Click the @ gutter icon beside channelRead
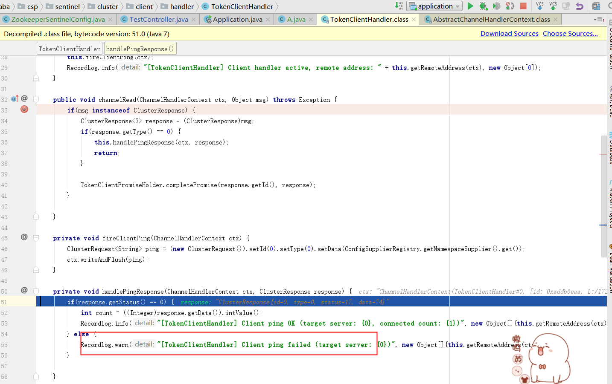Viewport: 612px width, 384px height. click(x=24, y=98)
